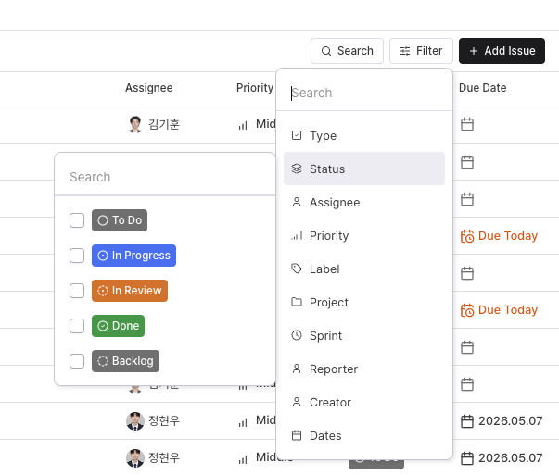This screenshot has height=475, width=559.
Task: Click the Assignee column header
Action: pos(148,88)
